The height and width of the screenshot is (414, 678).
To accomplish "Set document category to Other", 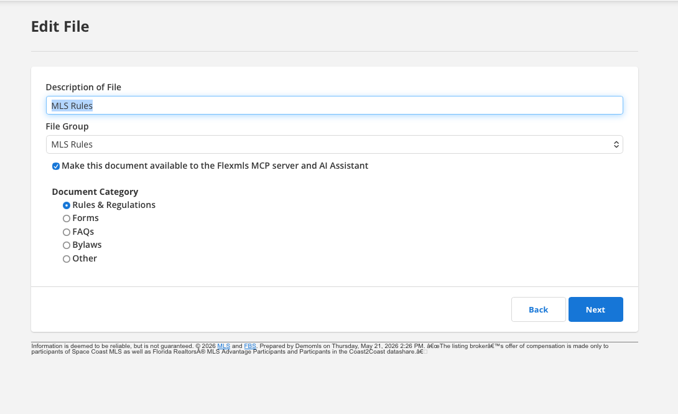I will (x=67, y=259).
